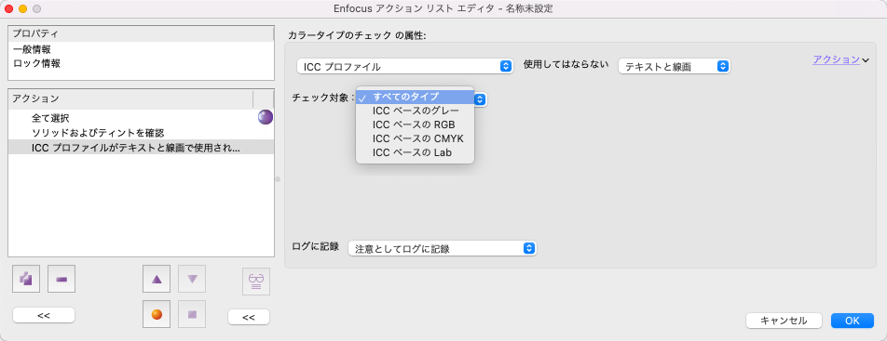Click the glasses preview icon button
The height and width of the screenshot is (341, 887).
[x=255, y=282]
